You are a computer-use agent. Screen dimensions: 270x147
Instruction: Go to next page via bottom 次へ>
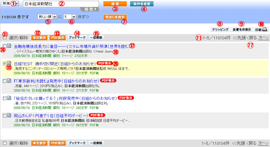(263, 143)
